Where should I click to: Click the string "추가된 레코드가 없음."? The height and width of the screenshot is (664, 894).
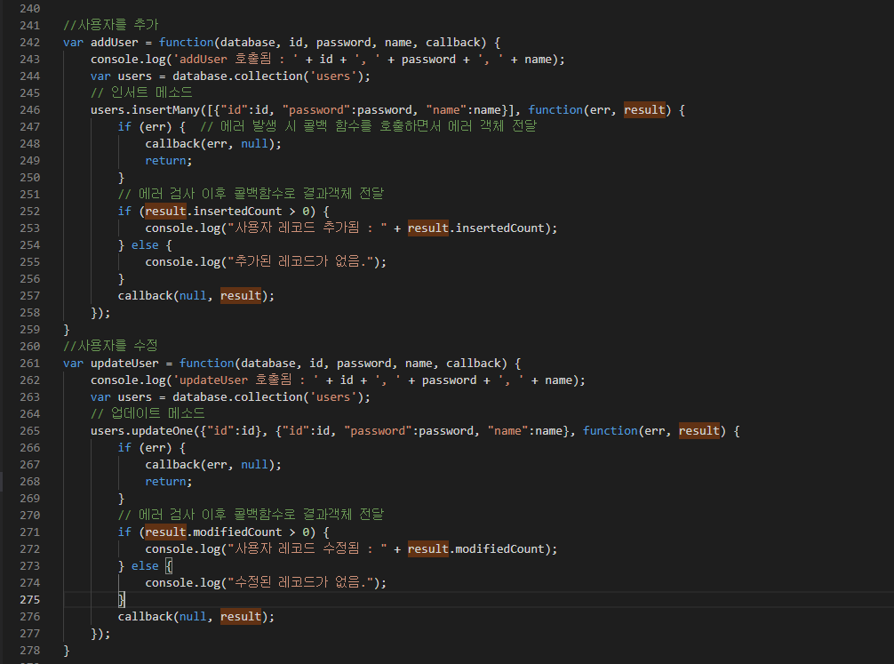(299, 262)
